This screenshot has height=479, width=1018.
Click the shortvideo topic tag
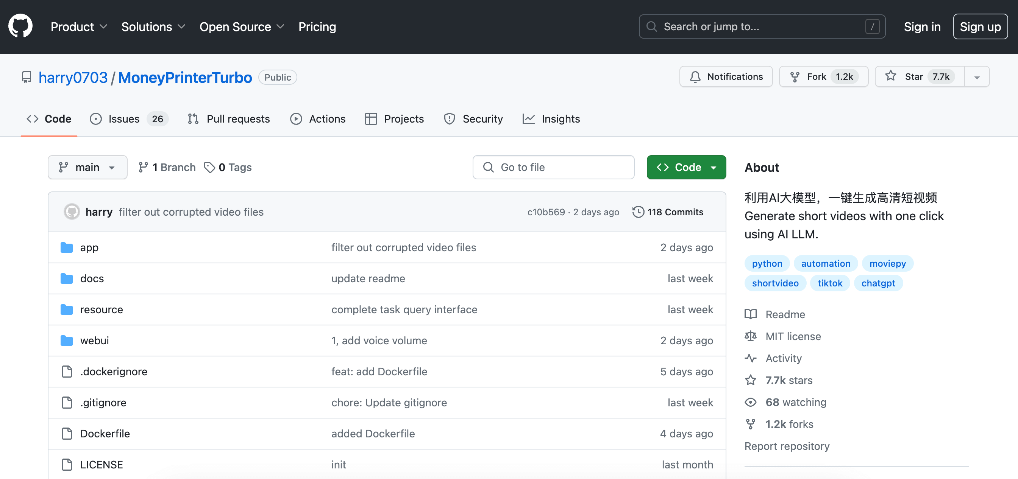pyautogui.click(x=775, y=283)
